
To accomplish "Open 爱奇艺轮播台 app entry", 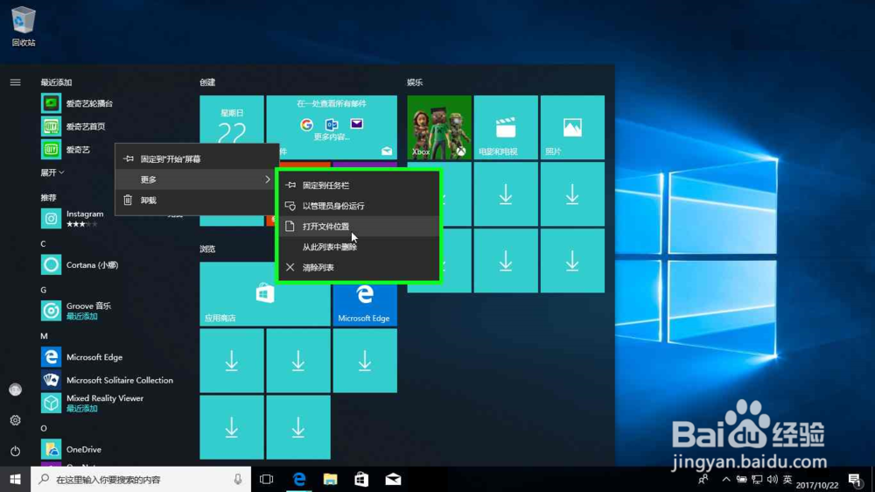I will tap(76, 103).
